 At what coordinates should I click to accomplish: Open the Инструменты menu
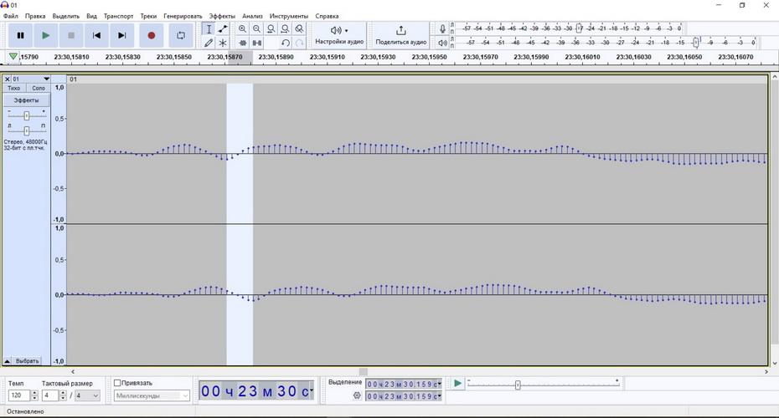pos(289,16)
